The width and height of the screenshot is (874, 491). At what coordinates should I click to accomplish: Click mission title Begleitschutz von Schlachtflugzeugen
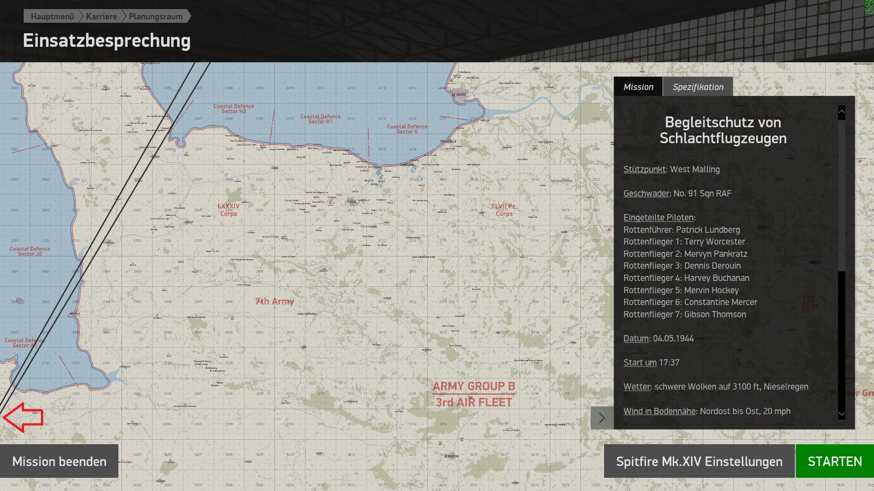pos(723,130)
